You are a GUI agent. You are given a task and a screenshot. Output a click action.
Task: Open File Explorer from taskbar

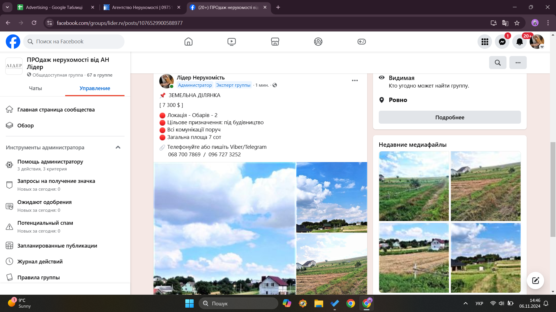tap(319, 304)
